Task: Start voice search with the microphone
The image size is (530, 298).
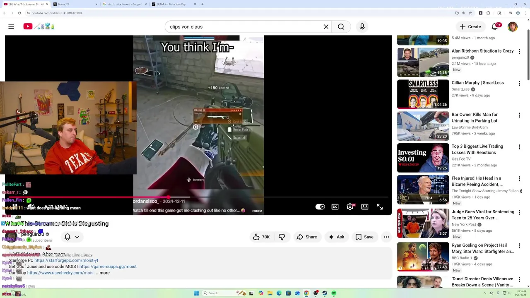Action: [x=362, y=26]
